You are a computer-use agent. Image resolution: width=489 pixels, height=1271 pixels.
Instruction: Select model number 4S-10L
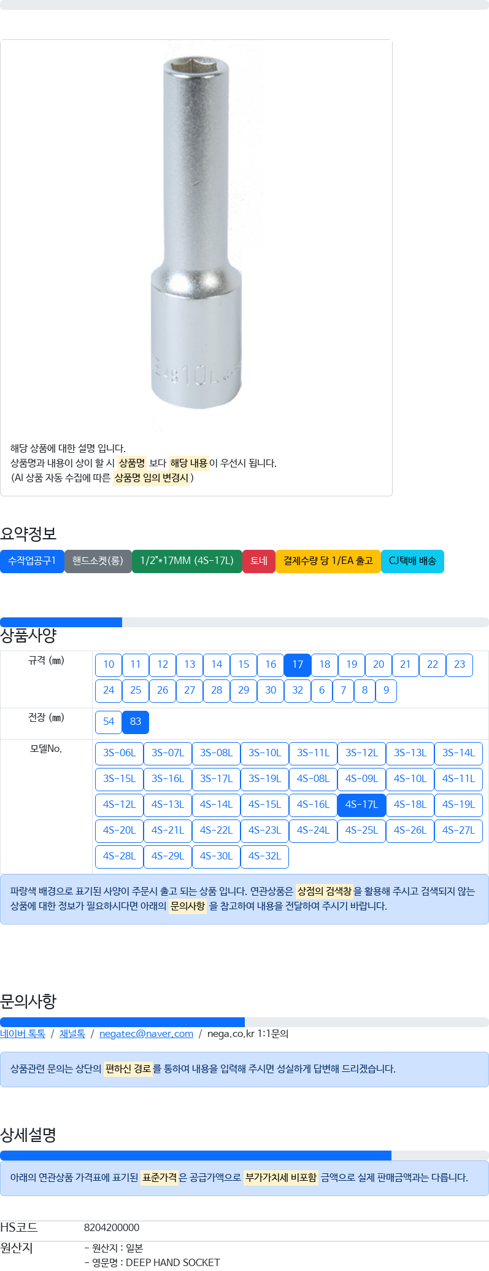click(410, 779)
